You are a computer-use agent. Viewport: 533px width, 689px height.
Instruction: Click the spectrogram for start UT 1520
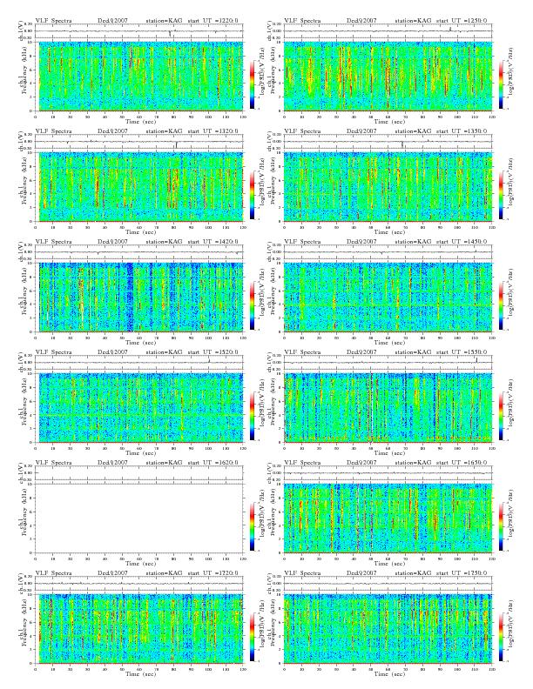pyautogui.click(x=141, y=408)
